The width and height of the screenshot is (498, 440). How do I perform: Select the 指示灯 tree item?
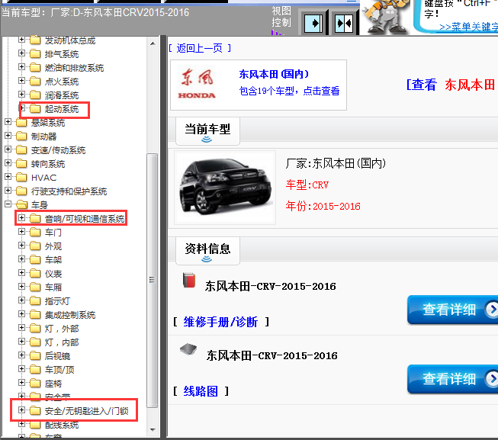pos(57,301)
